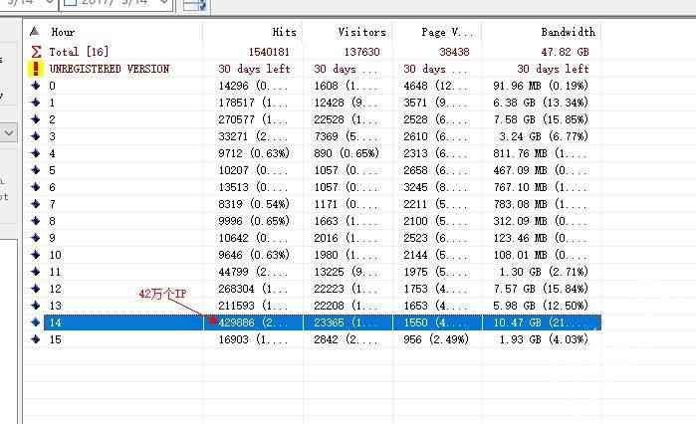Sort the table by the Bandwidth column header
Image resolution: width=696 pixels, height=424 pixels.
click(x=569, y=32)
